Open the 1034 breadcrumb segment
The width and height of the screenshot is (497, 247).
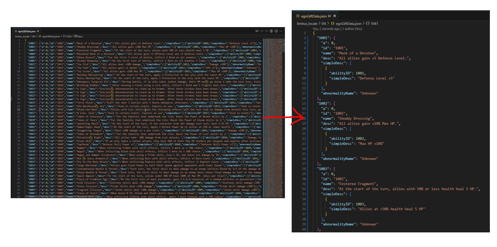click(x=69, y=36)
